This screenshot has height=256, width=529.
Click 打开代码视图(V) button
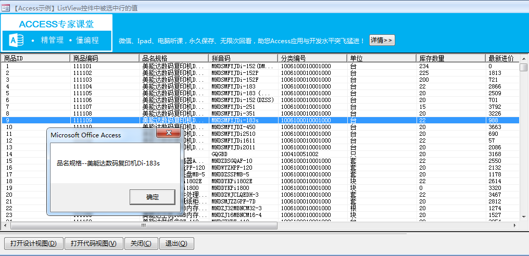click(x=94, y=244)
